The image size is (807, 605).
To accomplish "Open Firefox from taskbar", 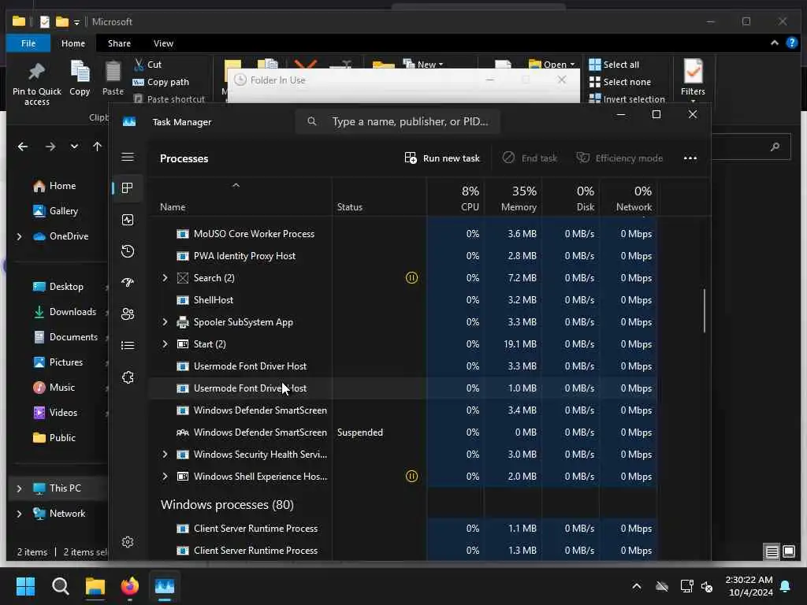I will coord(130,586).
